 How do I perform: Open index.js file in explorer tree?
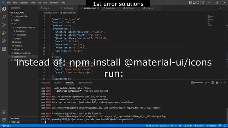point(19,46)
